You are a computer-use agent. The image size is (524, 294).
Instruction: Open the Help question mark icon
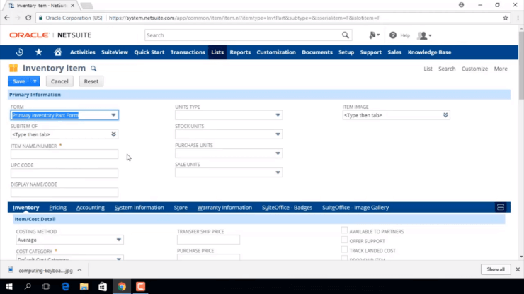coord(393,35)
